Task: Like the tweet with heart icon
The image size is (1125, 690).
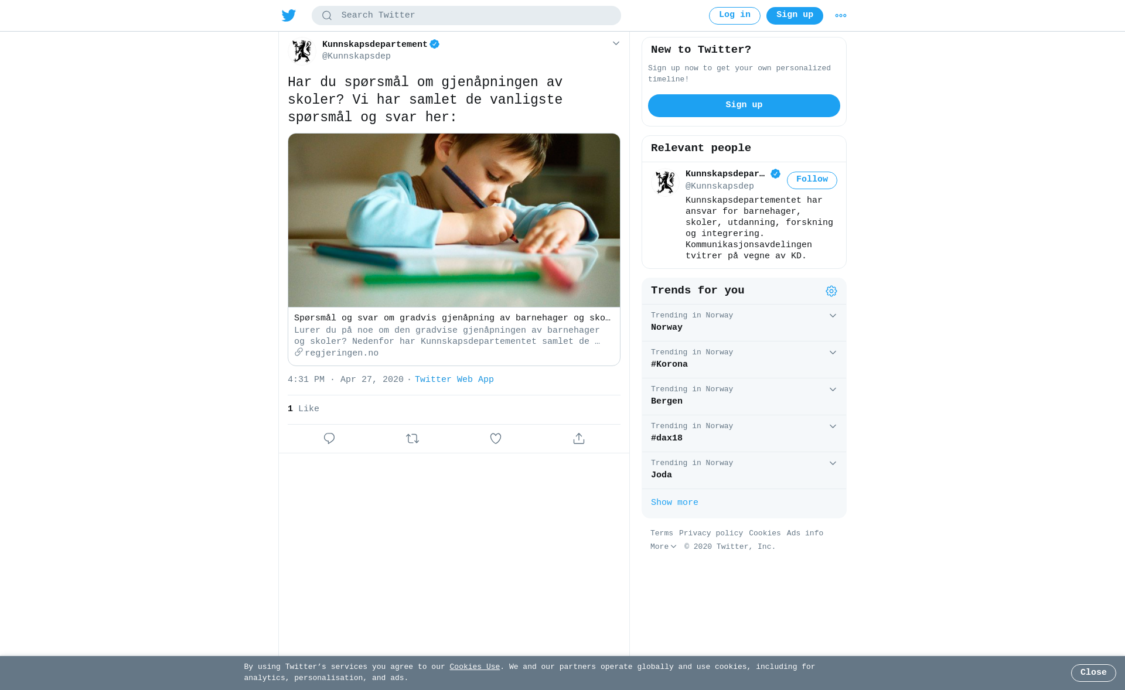Action: [x=496, y=438]
